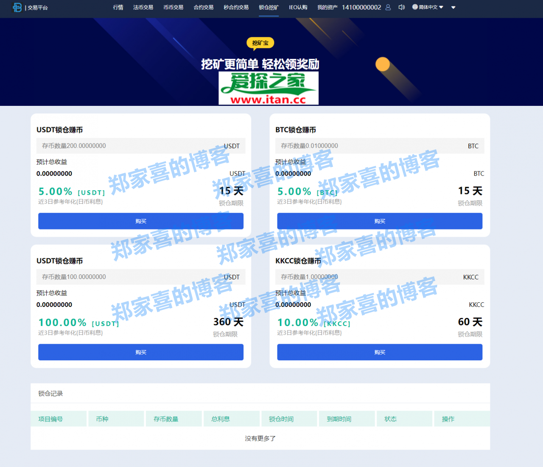Click the BTC锁仓赚币 card title
The image size is (543, 467).
coord(296,130)
